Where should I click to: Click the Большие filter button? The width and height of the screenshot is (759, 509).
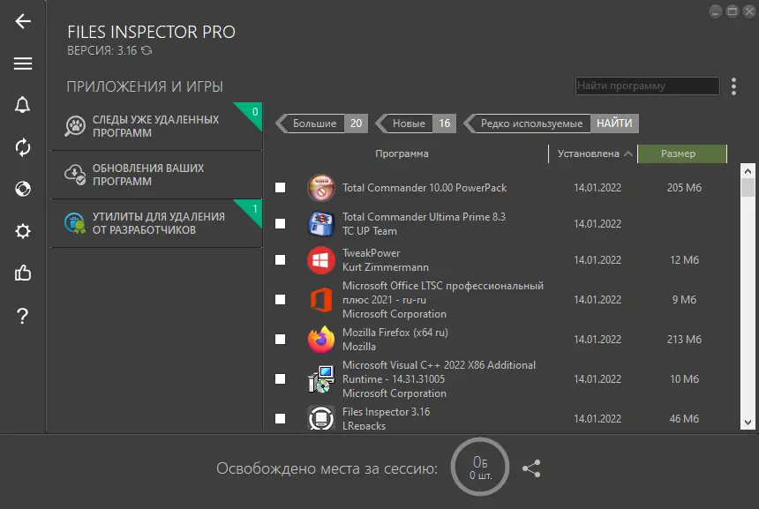click(x=315, y=124)
